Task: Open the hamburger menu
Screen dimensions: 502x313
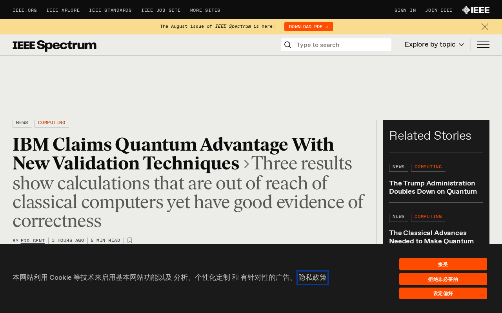Action: [x=483, y=45]
